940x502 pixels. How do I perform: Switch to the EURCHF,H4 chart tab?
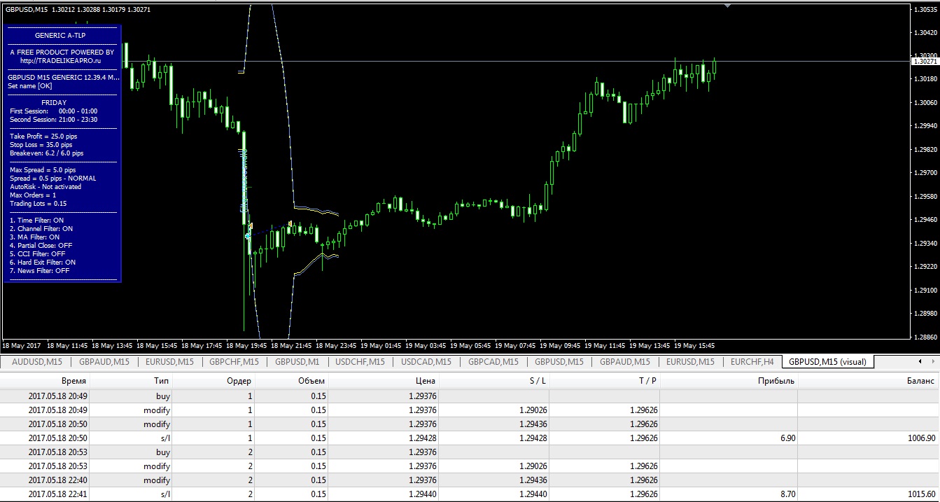[752, 362]
